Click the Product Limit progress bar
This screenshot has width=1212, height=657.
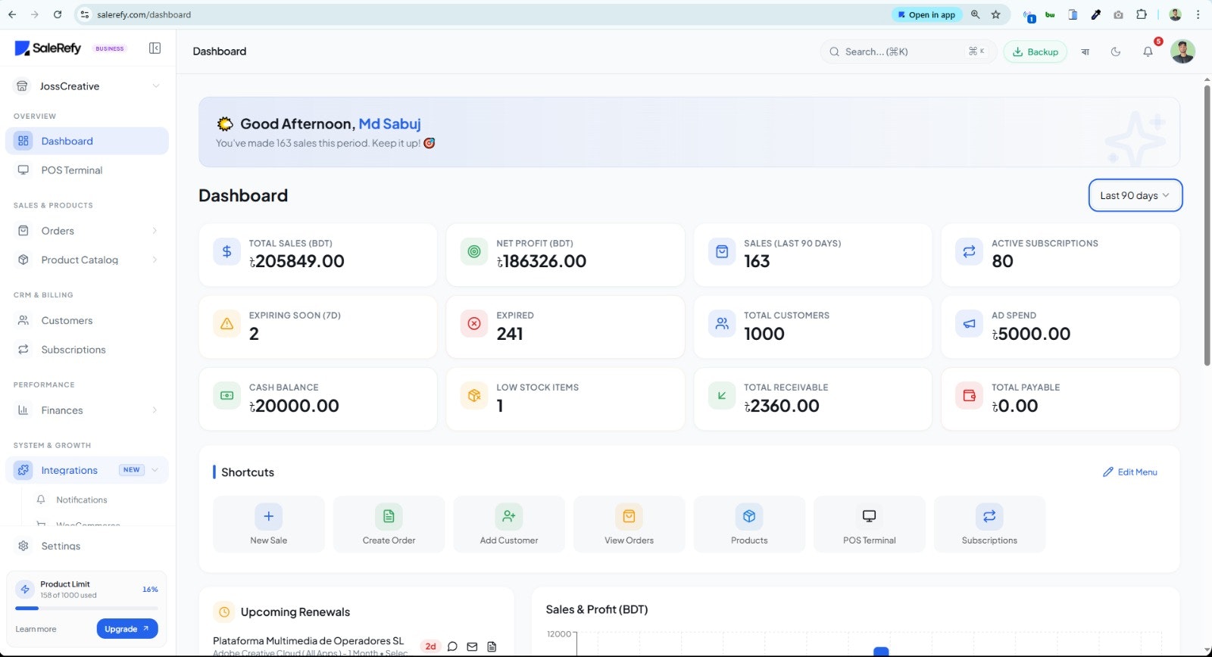click(86, 608)
